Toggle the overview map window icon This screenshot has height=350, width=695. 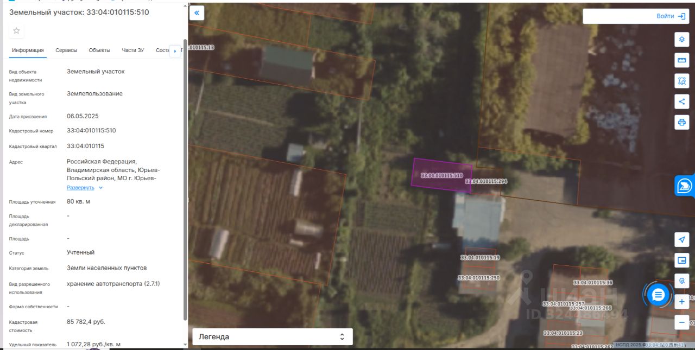click(x=682, y=260)
